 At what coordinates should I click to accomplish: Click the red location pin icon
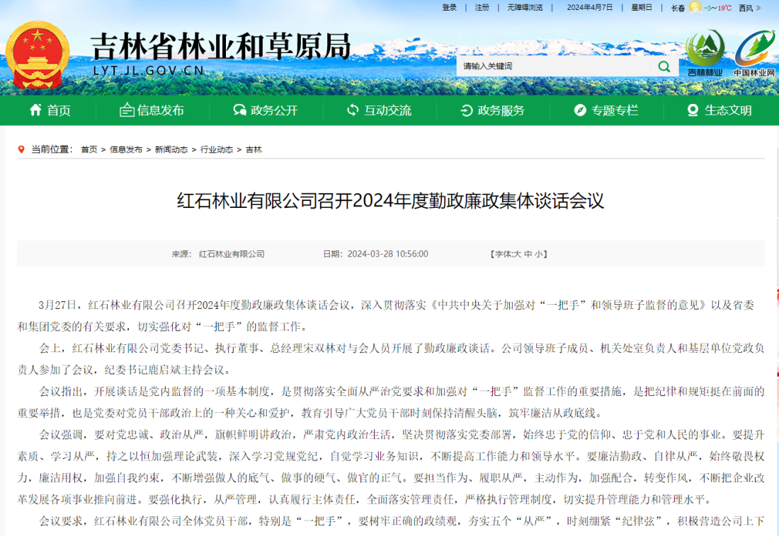[23, 150]
